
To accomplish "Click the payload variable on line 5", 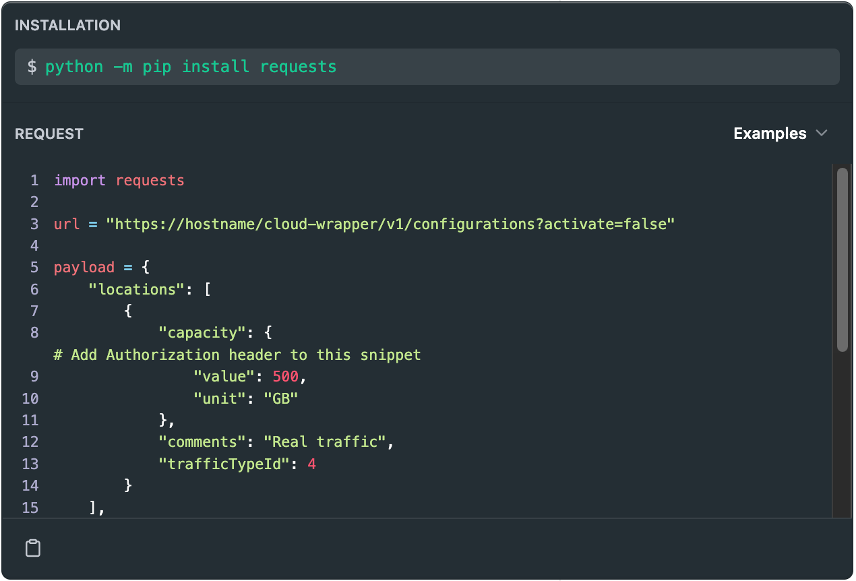I will click(x=84, y=268).
